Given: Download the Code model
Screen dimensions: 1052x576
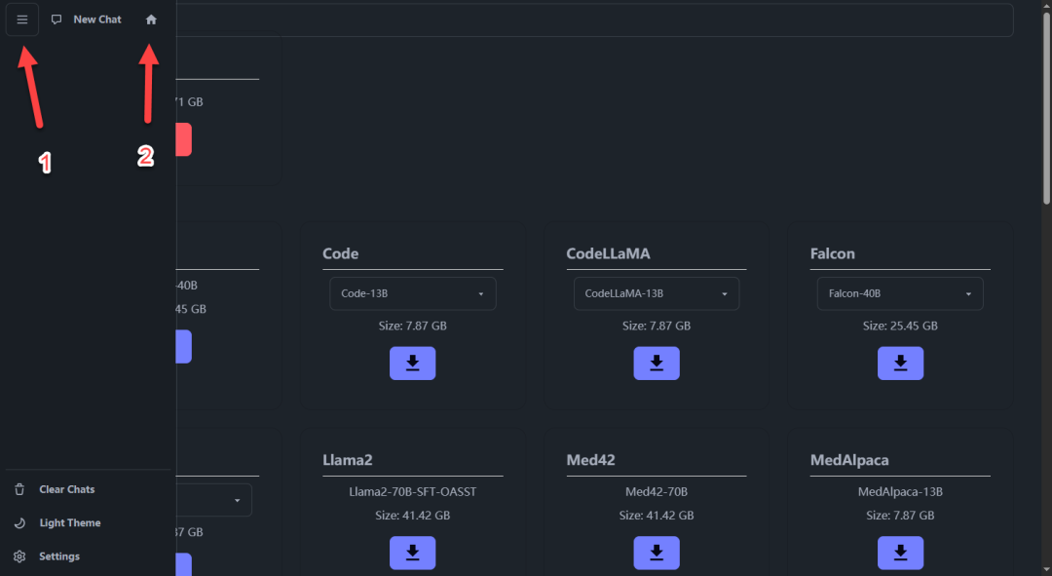Looking at the screenshot, I should click(413, 364).
